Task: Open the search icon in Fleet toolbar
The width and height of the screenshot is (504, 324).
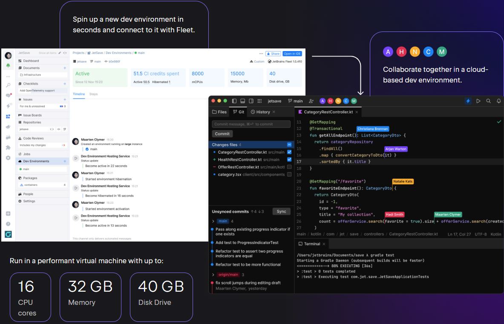Action: tap(488, 101)
